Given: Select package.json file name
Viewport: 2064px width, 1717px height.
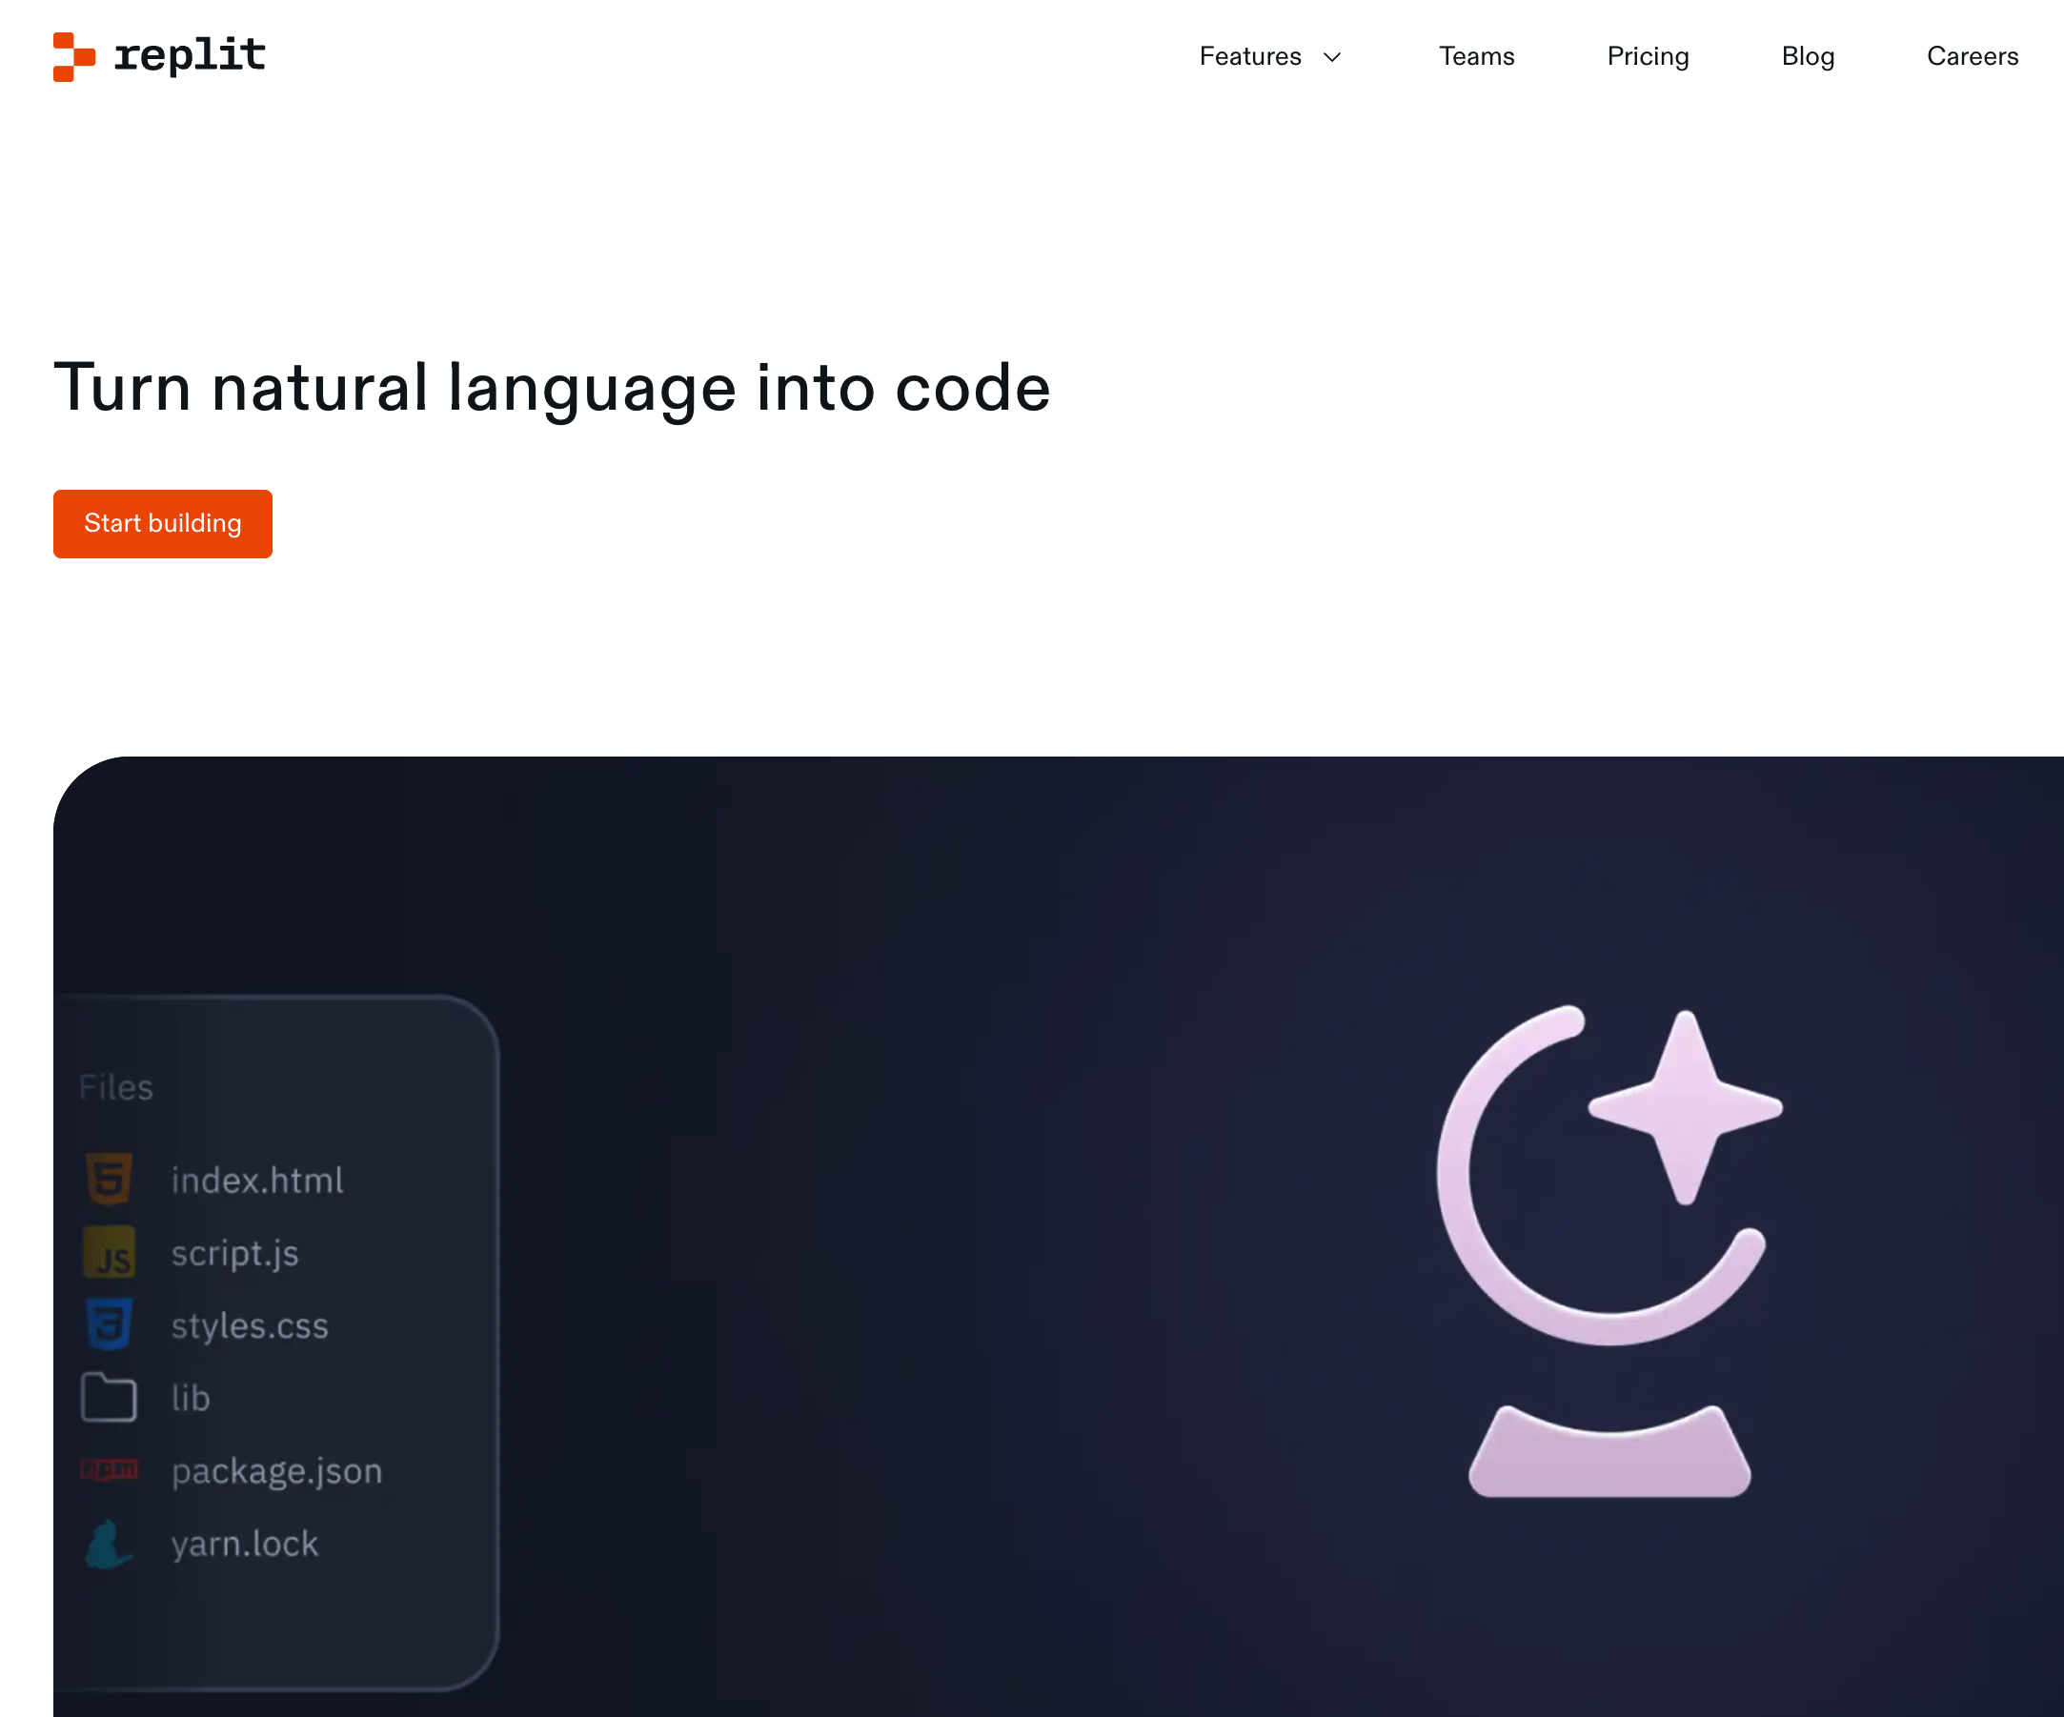Looking at the screenshot, I should click(276, 1470).
